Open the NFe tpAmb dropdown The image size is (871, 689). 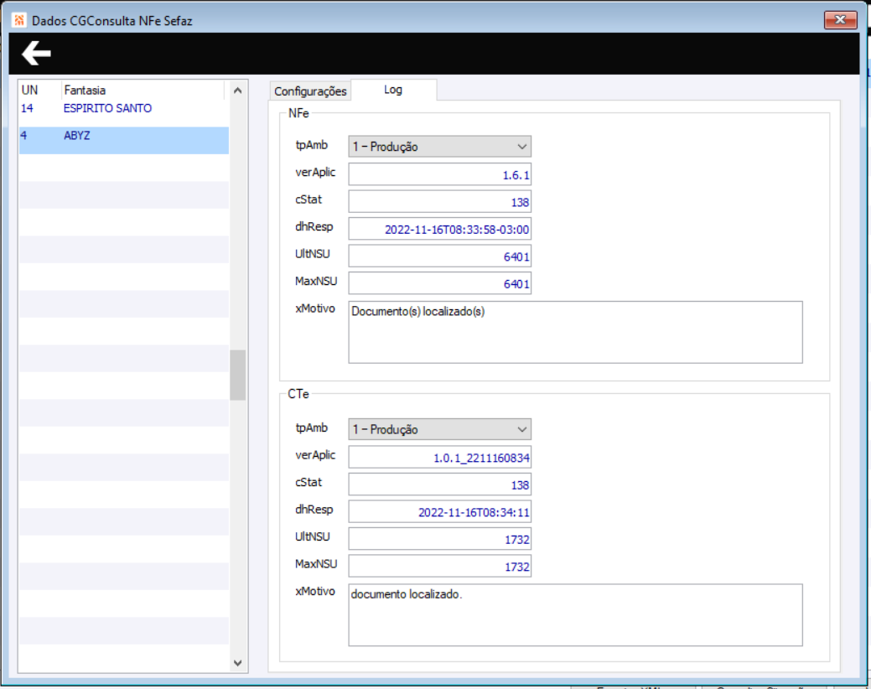tap(439, 147)
